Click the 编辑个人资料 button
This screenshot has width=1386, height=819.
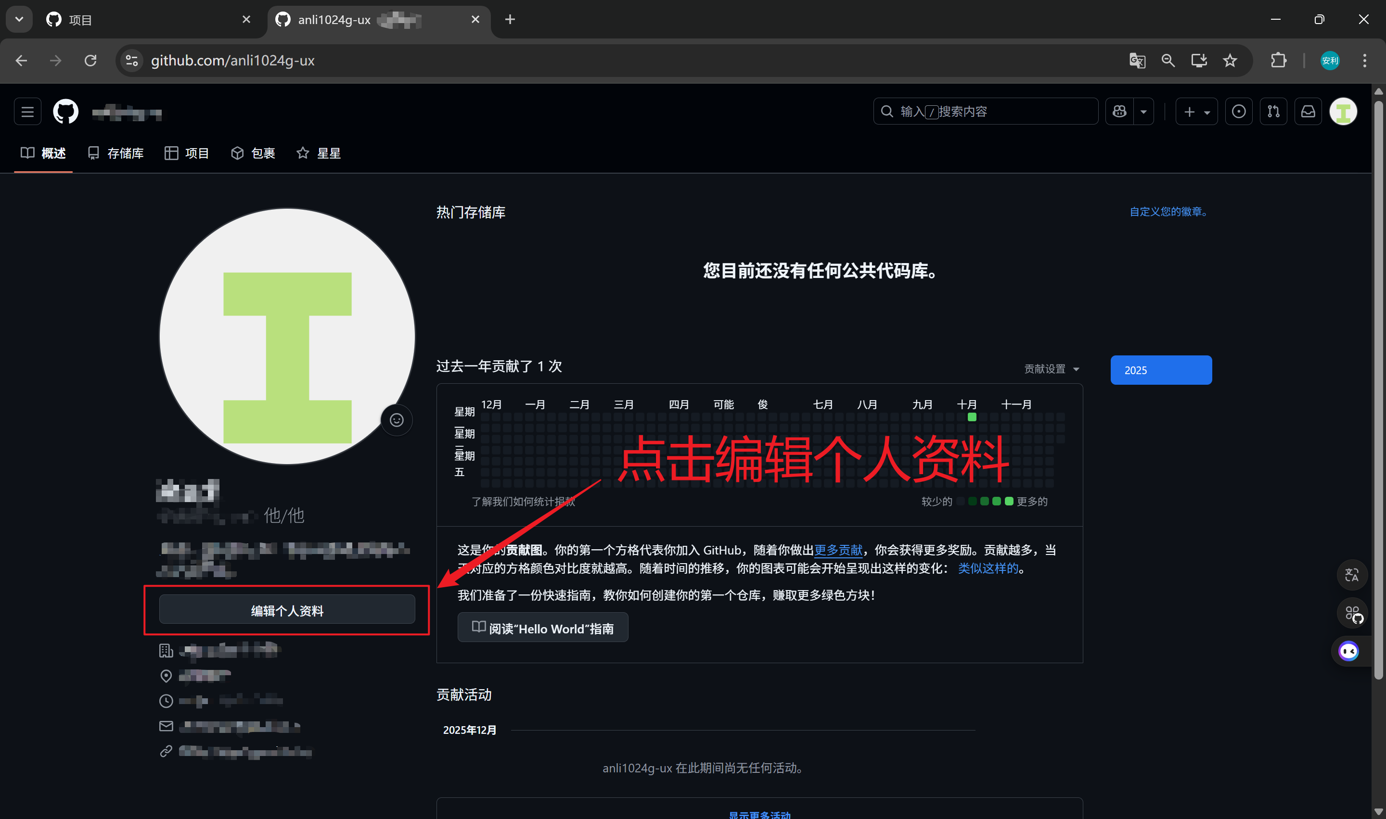pyautogui.click(x=287, y=610)
